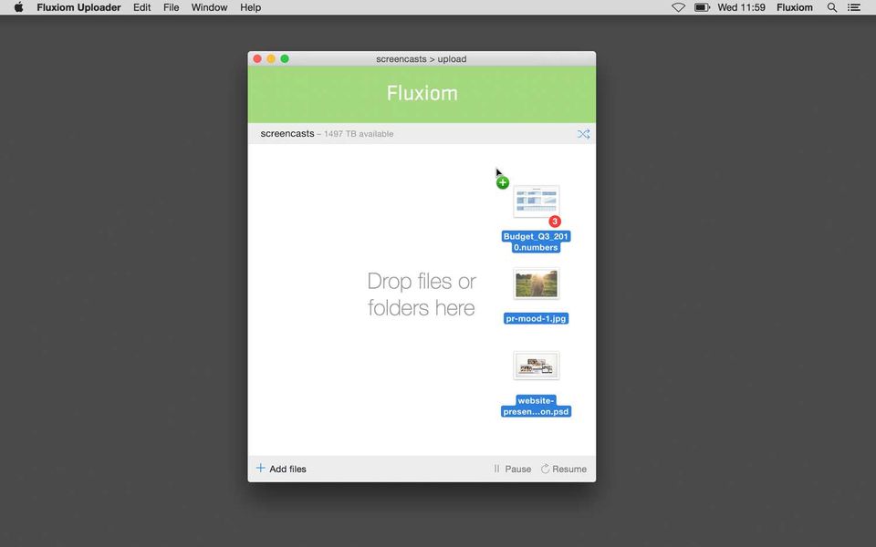The width and height of the screenshot is (876, 547).
Task: Click the pr-mood-1.jpg file name label
Action: 536,319
